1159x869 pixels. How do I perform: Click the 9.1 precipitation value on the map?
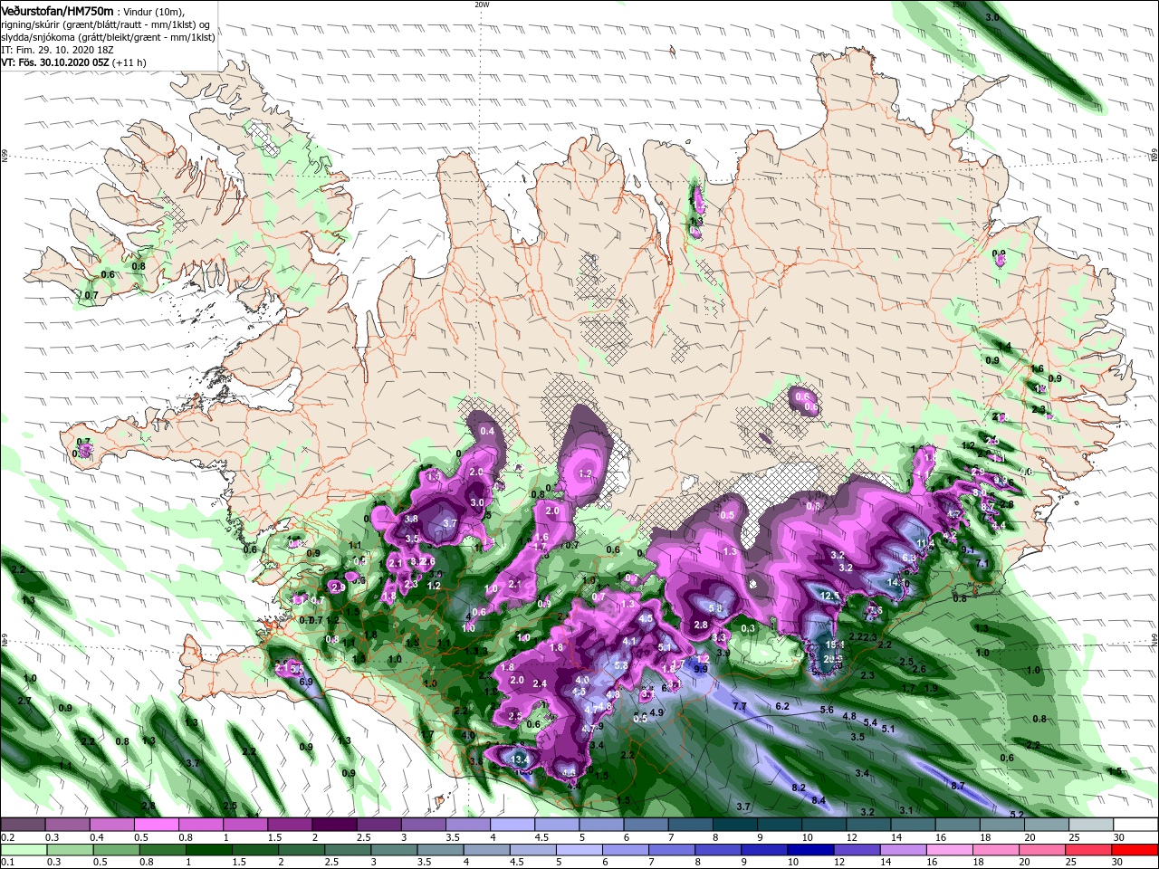(967, 549)
